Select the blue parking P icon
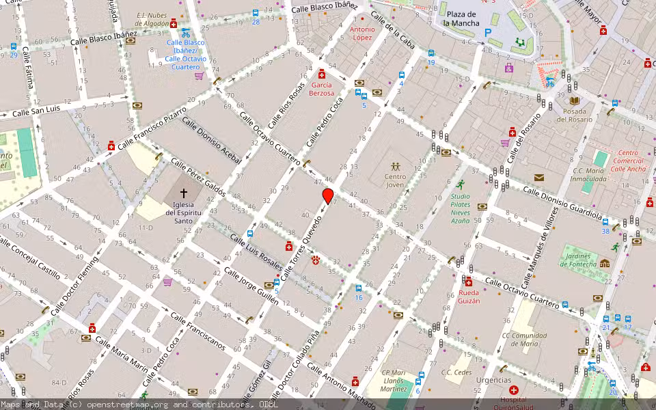Viewport: 656px width, 410px height. [487, 33]
